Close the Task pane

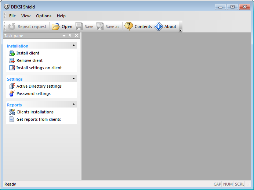76,36
